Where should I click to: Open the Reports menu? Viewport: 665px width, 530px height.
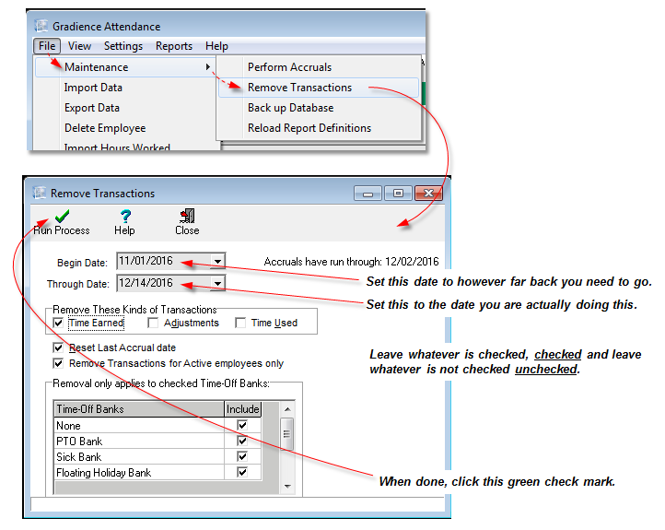[174, 46]
